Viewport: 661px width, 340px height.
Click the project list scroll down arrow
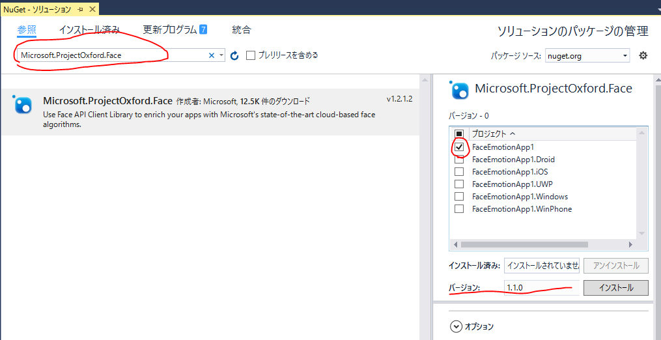(641, 233)
